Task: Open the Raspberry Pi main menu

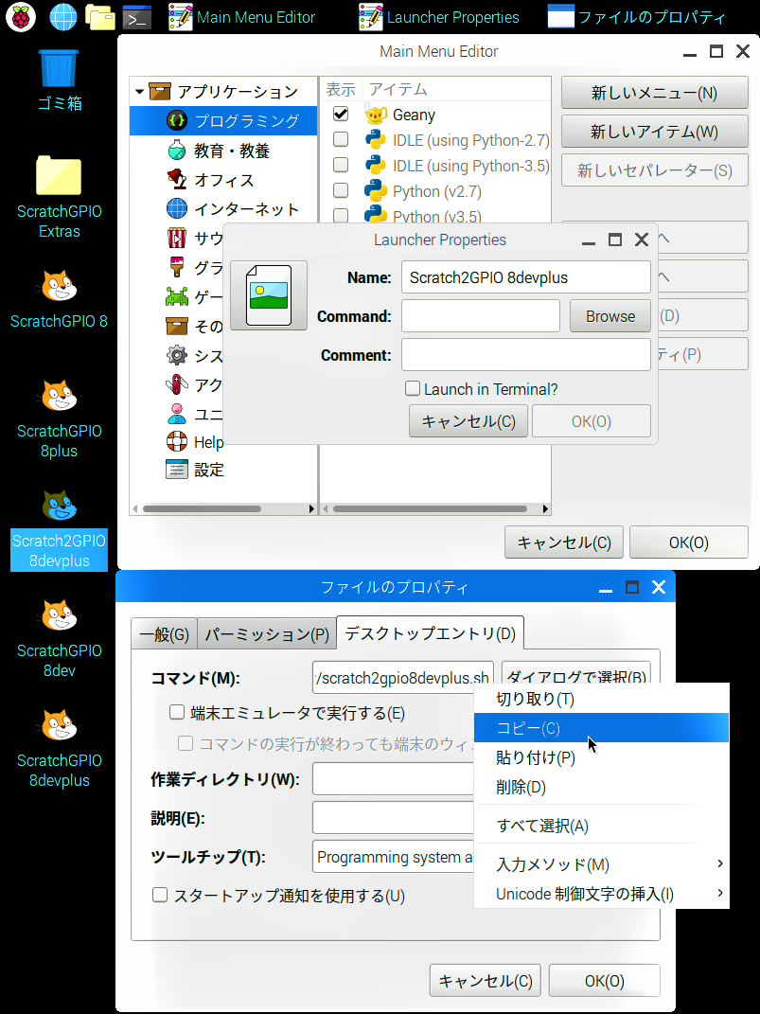Action: pyautogui.click(x=21, y=17)
